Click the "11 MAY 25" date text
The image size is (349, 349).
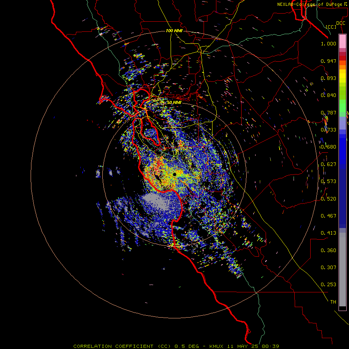(x=243, y=346)
